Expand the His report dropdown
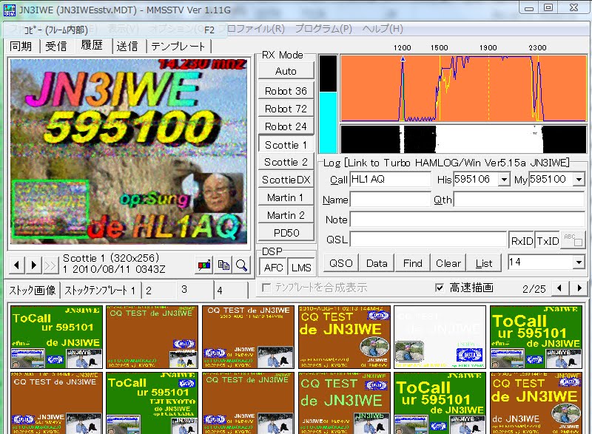Image resolution: width=592 pixels, height=434 pixels. tap(504, 180)
